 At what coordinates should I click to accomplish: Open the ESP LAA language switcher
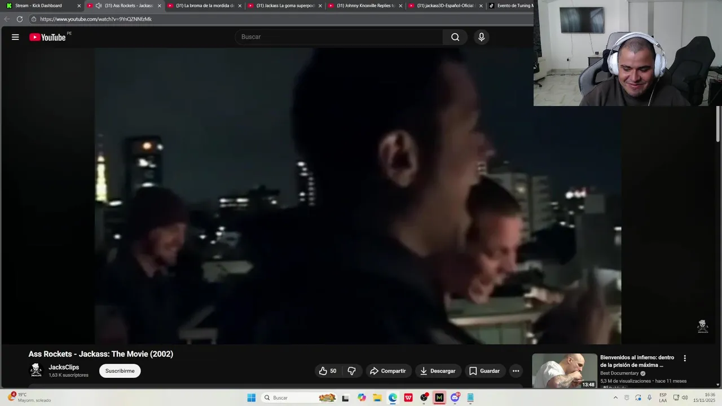click(x=663, y=398)
